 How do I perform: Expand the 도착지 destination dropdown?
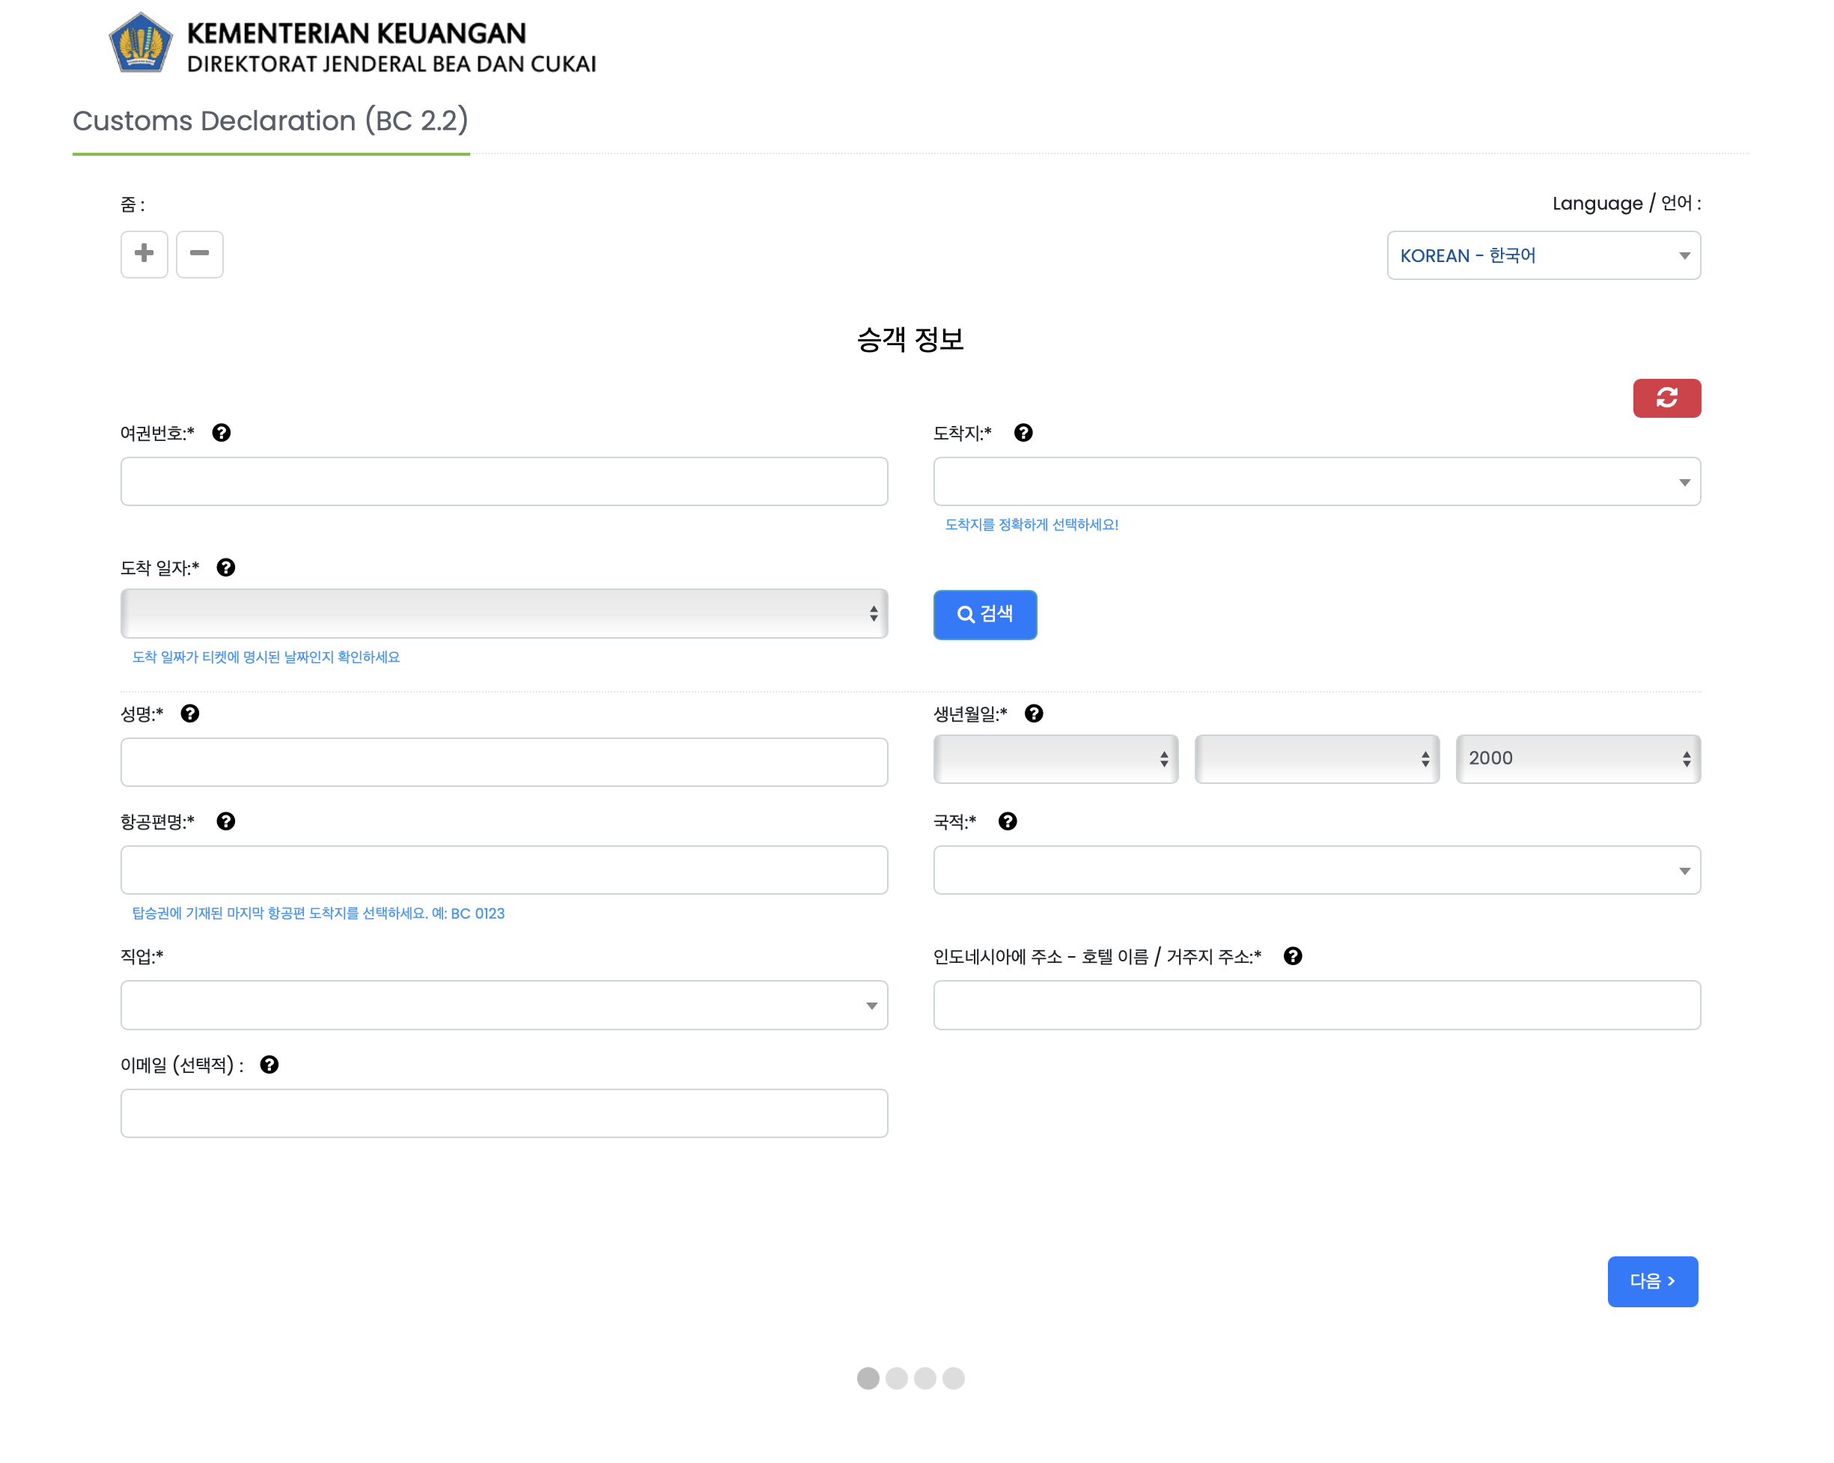pos(1316,482)
